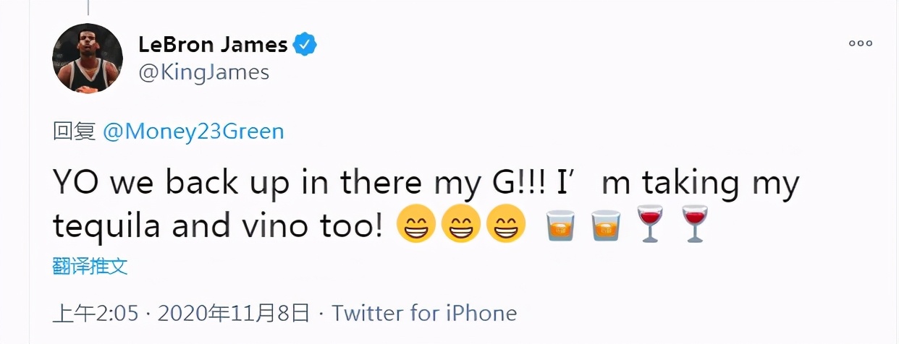This screenshot has height=344, width=899.
Task: Click the first red wine glass emoji
Action: point(651,224)
